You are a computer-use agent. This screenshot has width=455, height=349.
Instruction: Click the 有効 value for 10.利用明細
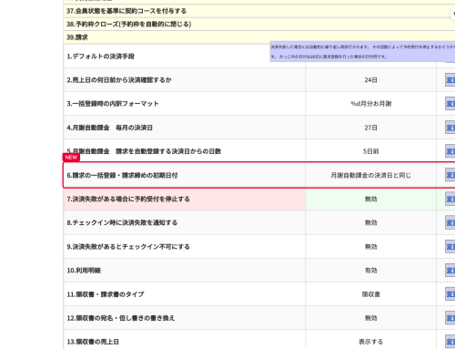click(x=370, y=271)
